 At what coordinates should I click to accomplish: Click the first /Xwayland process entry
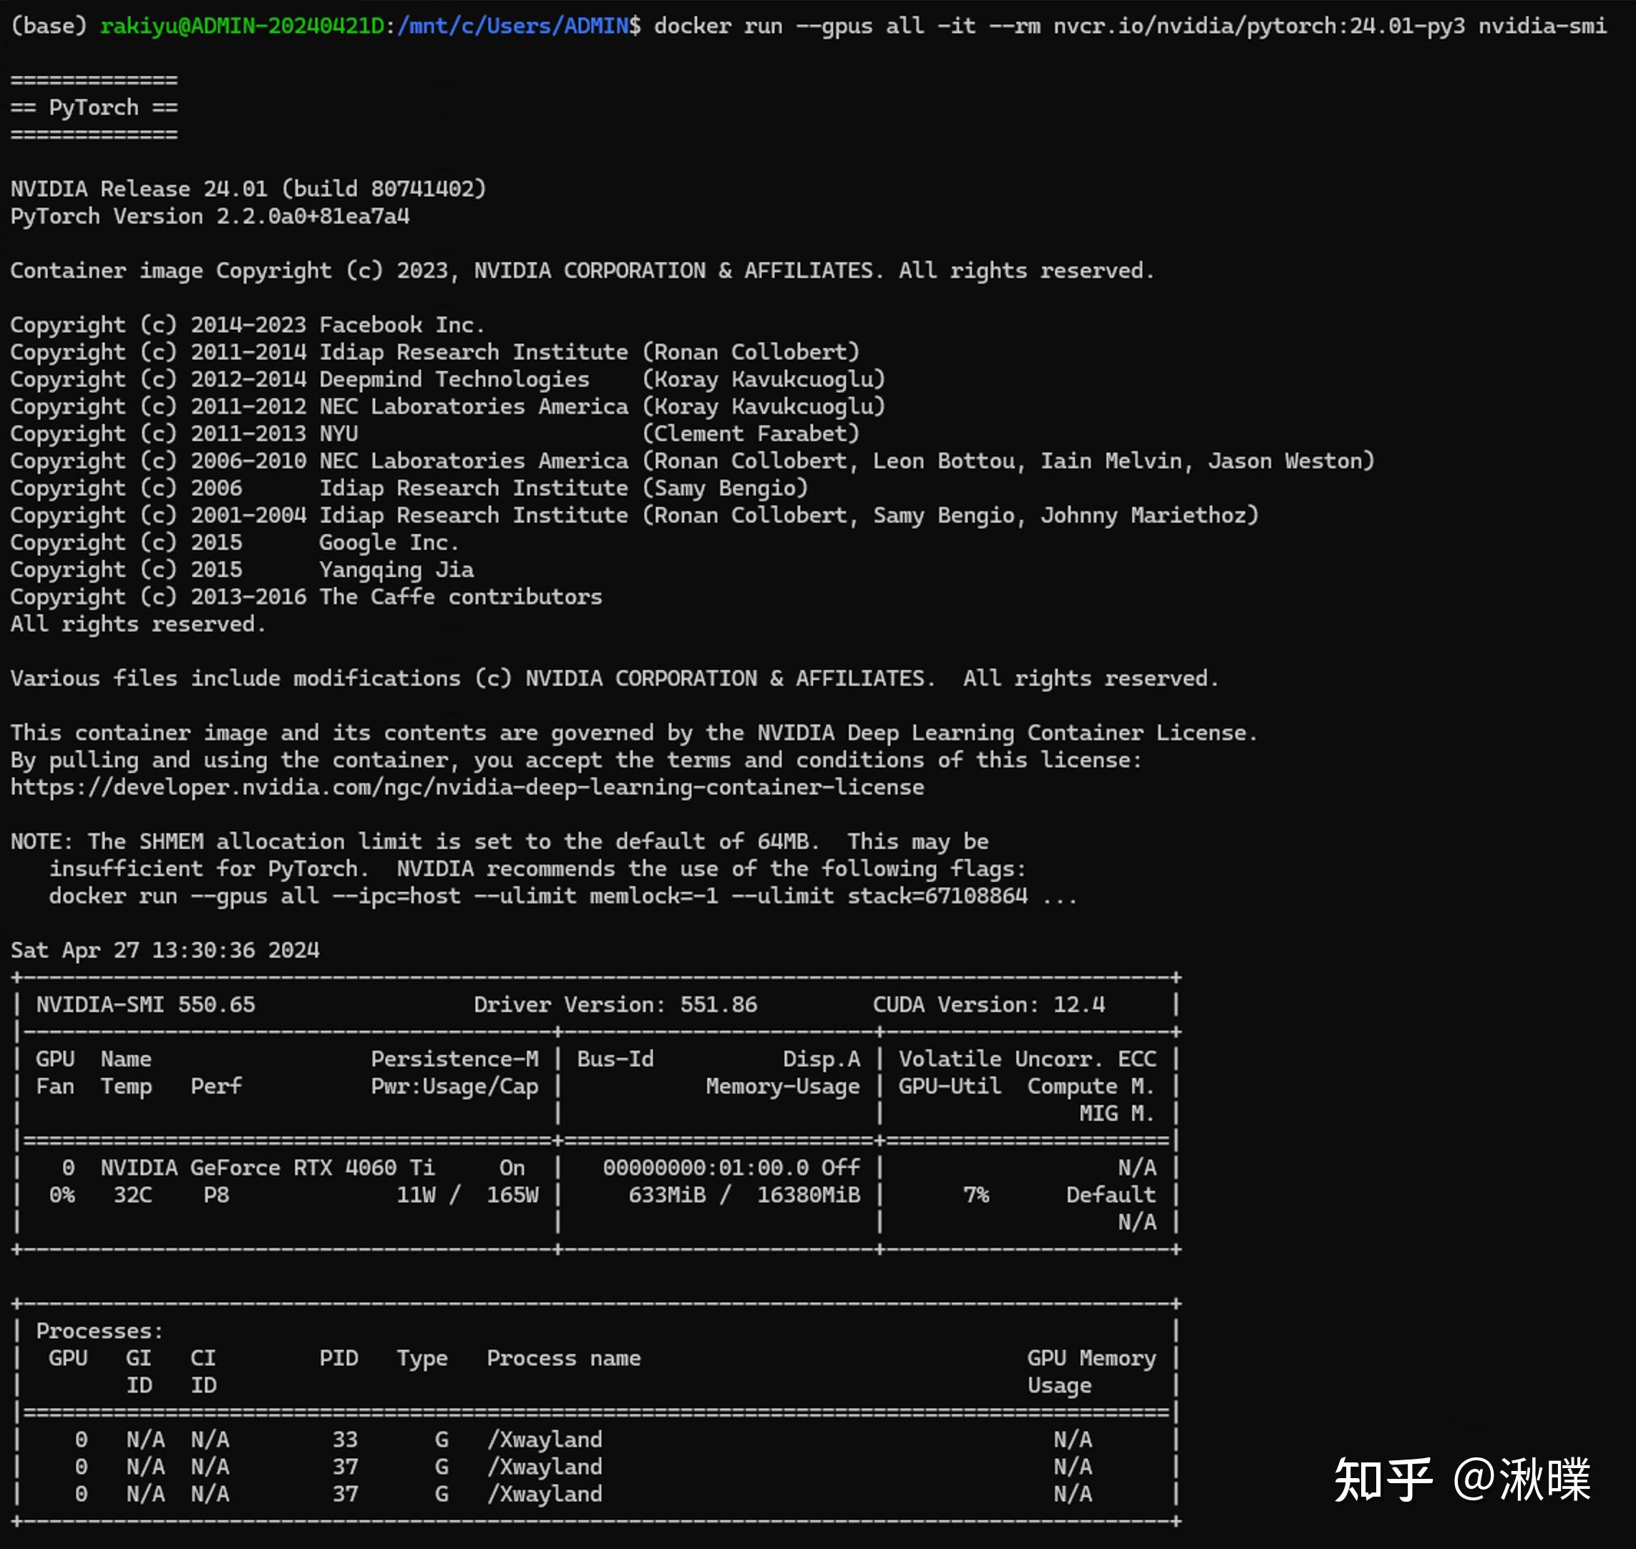(545, 1439)
